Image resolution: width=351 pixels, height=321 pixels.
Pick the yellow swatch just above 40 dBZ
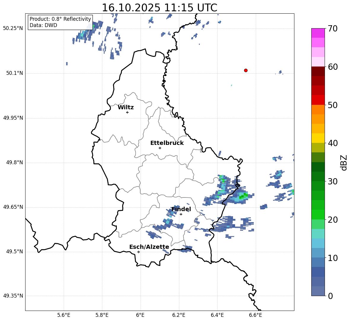coord(318,138)
